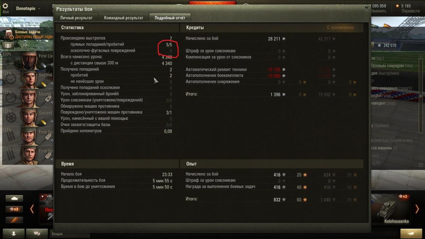
Task: Click the Master Sergeant crew portrait
Action: point(29,98)
